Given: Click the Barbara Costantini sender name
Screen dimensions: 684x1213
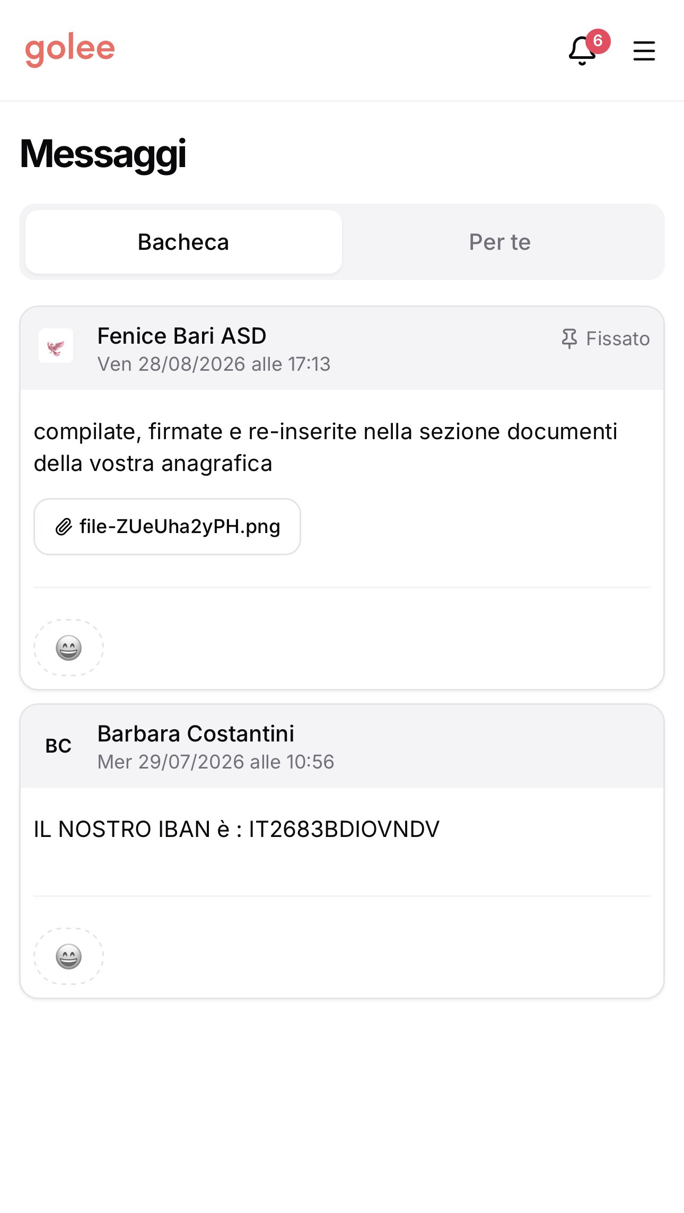Looking at the screenshot, I should coord(196,734).
